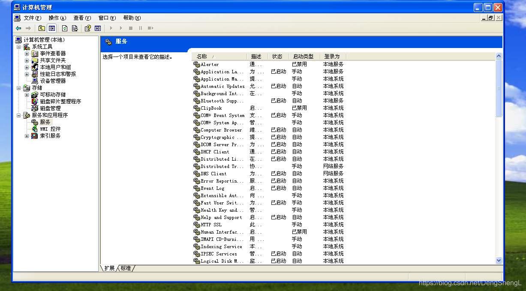Select the Error Reportin... service name
Screen dimensions: 526x291
[x=222, y=181]
